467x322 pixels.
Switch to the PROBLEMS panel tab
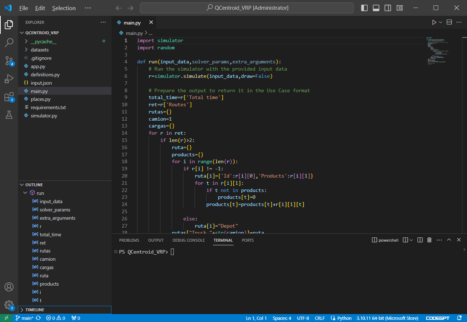pyautogui.click(x=129, y=240)
